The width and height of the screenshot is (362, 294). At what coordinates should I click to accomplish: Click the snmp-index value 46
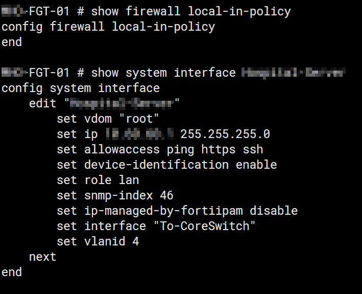pos(166,195)
